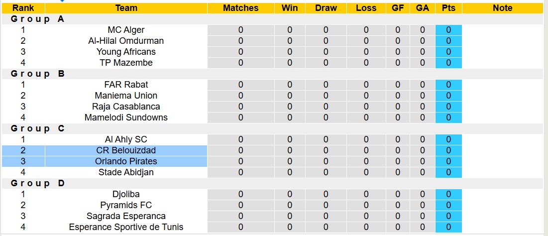Image resolution: width=548 pixels, height=236 pixels.
Task: Click the MC Alger team name
Action: click(x=126, y=30)
